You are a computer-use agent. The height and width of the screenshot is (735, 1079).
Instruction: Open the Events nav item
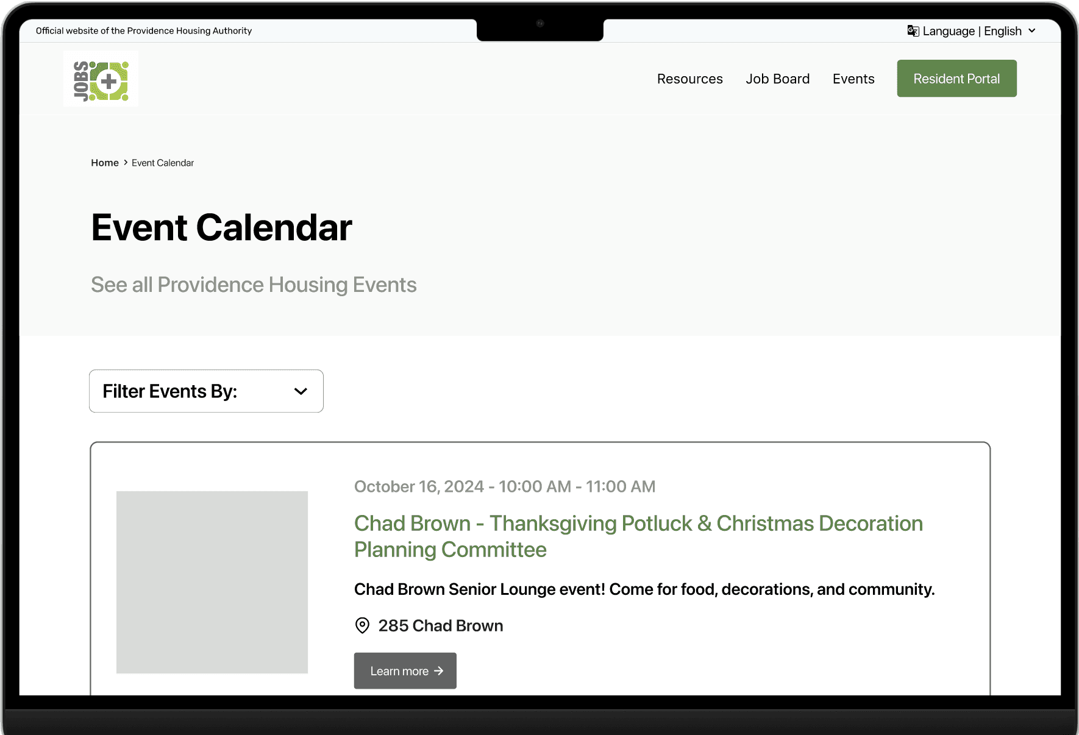(853, 79)
